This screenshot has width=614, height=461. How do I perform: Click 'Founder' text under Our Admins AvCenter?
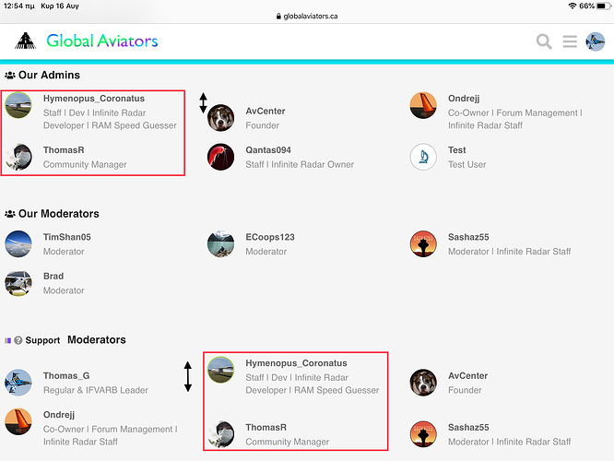click(x=263, y=125)
